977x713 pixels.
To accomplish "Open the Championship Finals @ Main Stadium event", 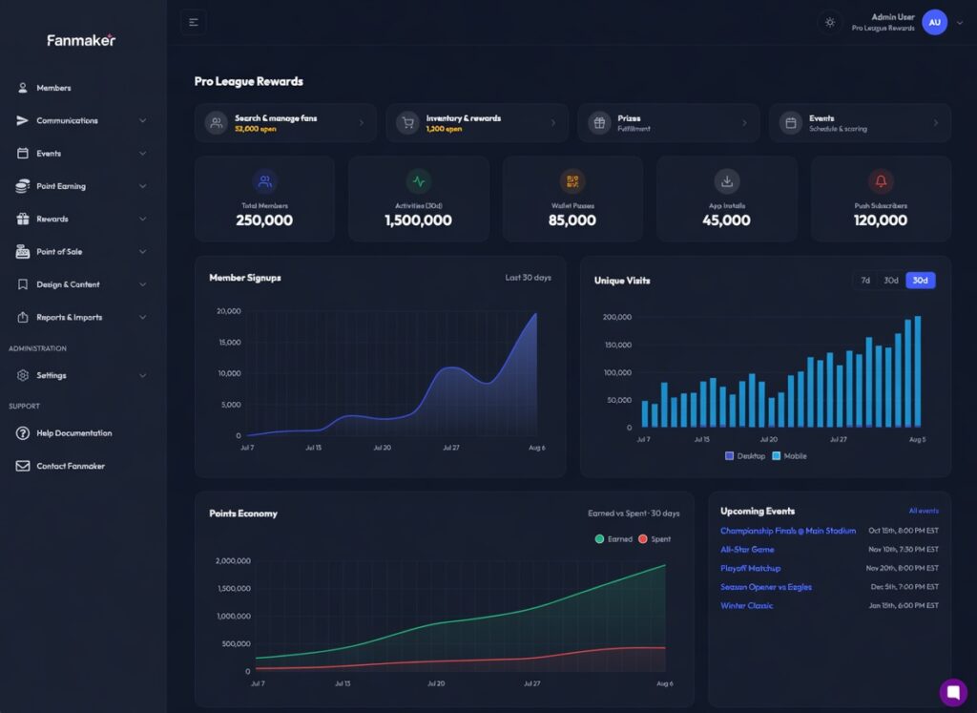I will point(787,531).
